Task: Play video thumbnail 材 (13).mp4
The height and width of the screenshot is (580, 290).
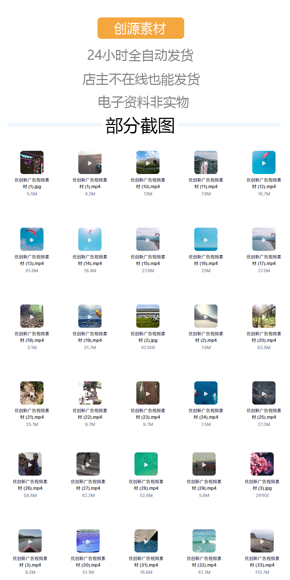Action: point(32,239)
